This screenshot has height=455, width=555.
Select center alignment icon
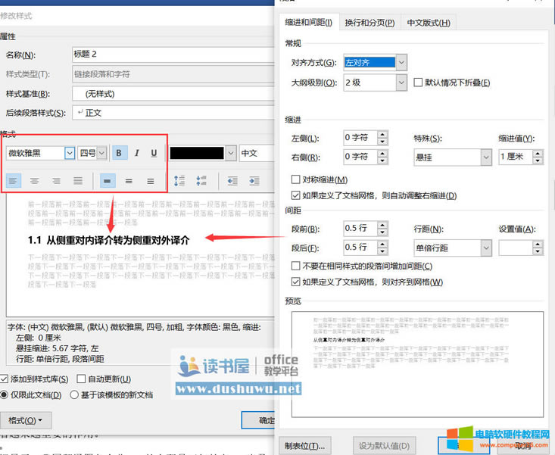click(x=35, y=181)
